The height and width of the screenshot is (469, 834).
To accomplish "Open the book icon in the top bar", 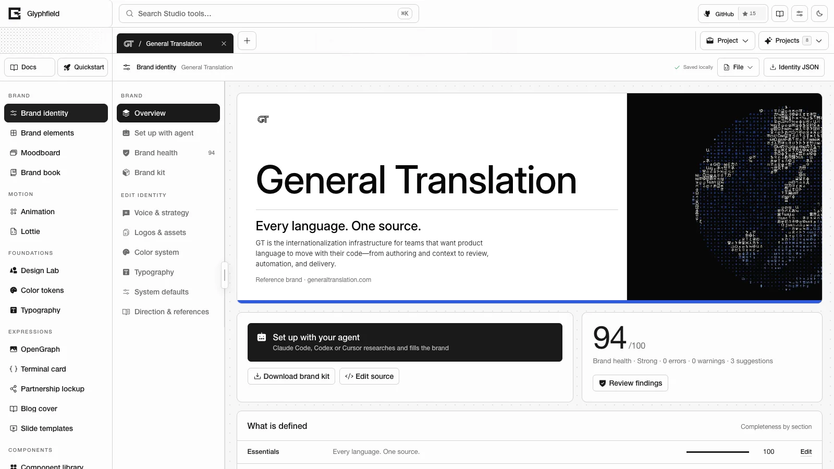I will tap(780, 14).
